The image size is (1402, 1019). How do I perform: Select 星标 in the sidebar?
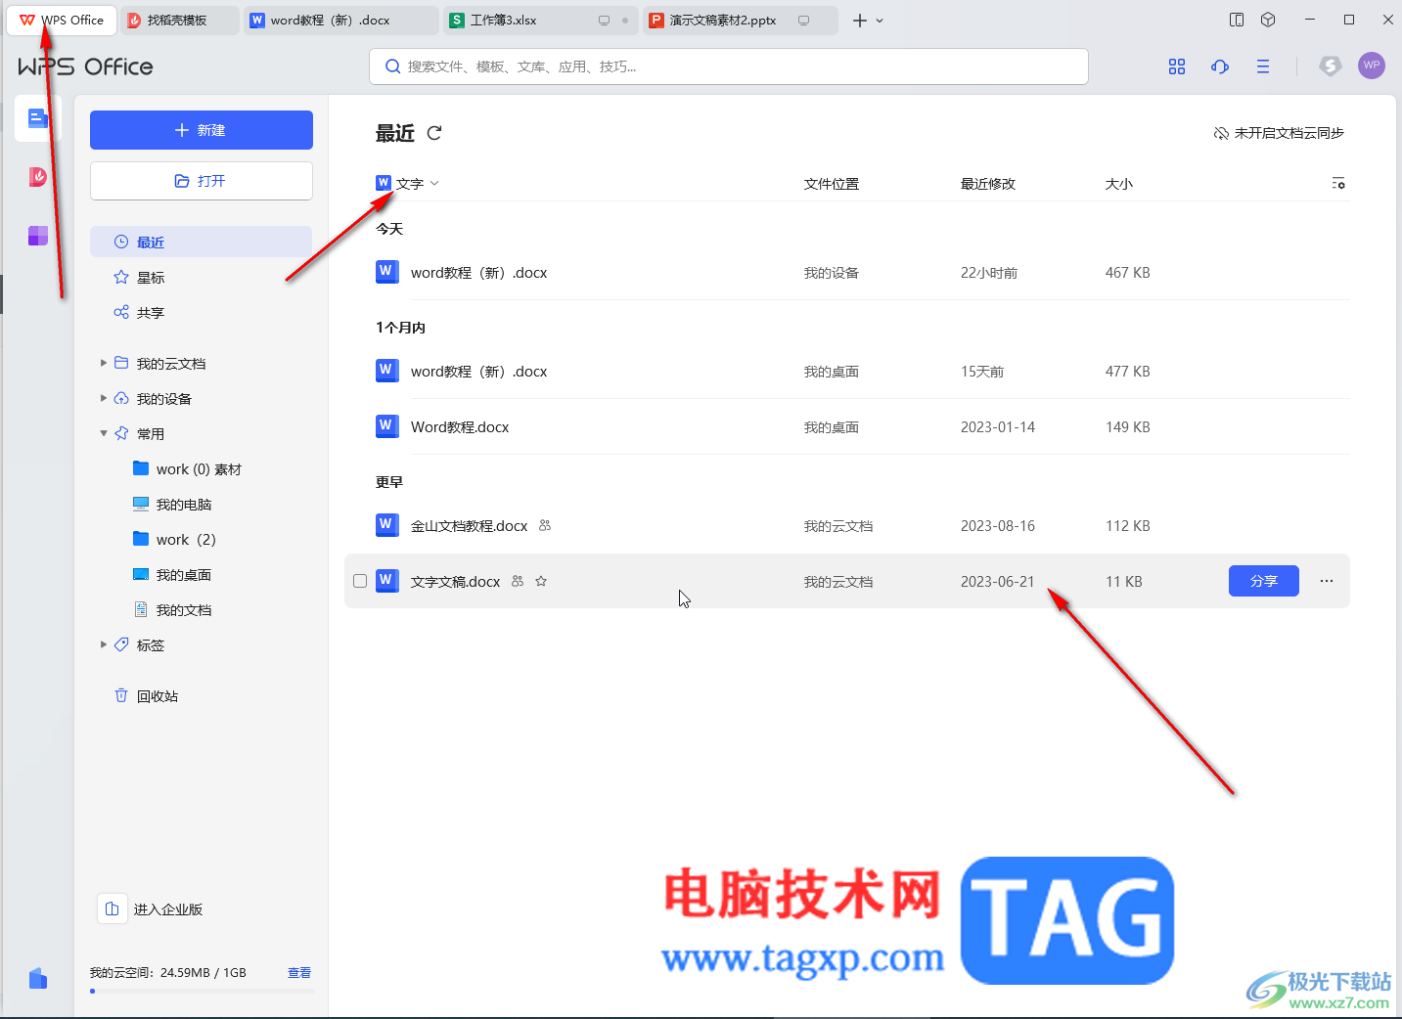202,277
